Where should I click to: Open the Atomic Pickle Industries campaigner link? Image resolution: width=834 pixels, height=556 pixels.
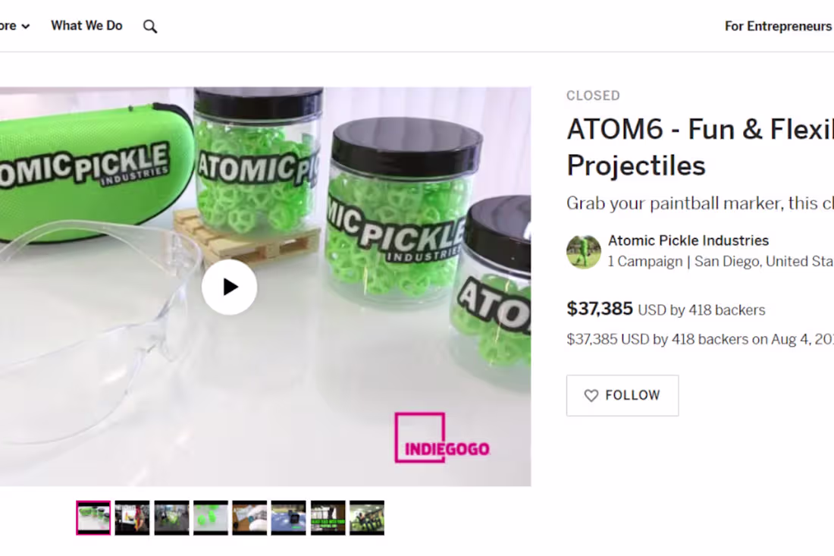click(688, 240)
